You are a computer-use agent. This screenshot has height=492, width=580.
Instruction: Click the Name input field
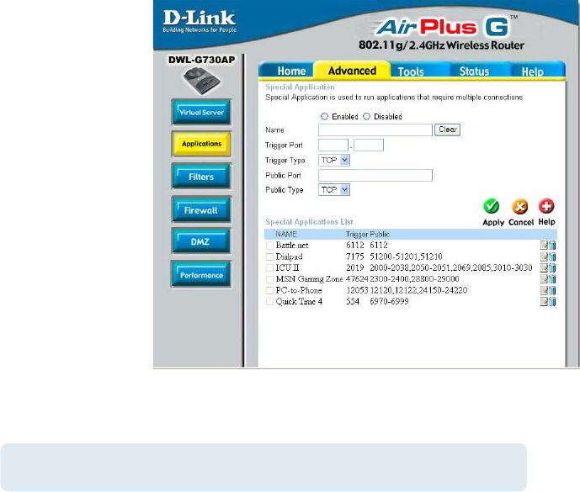(375, 130)
